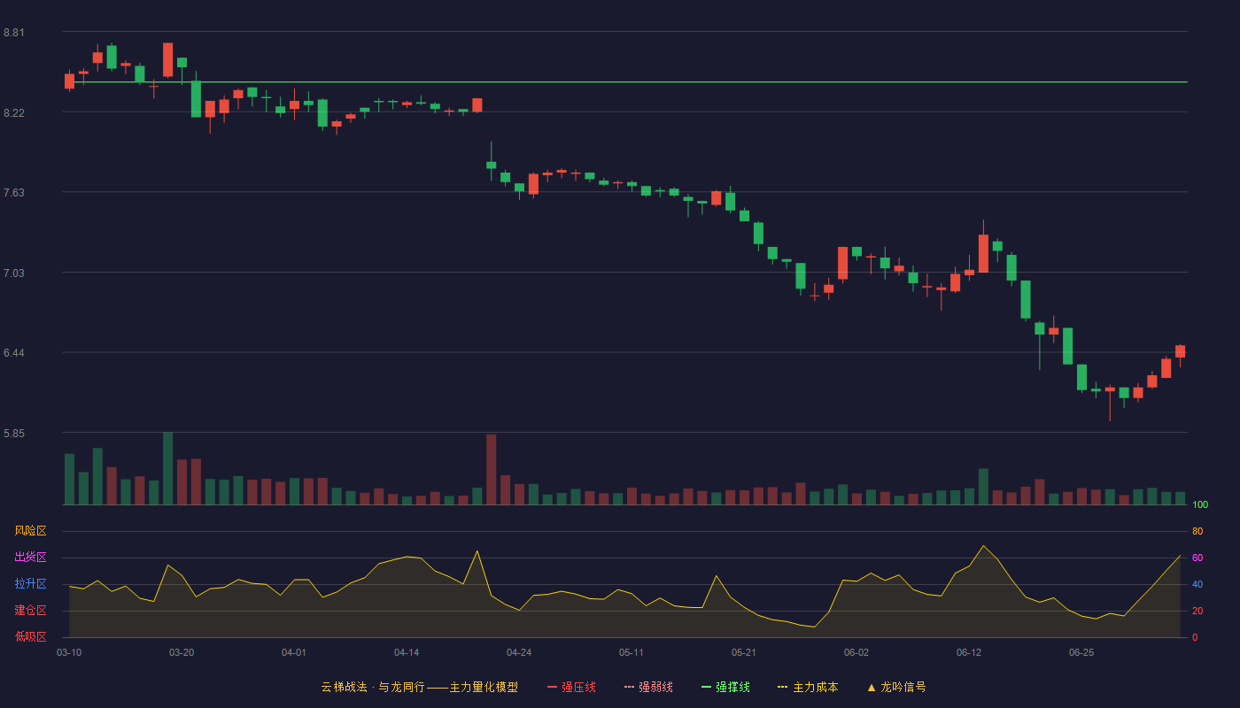
Task: Click the 80 value on right indicator axis
Action: [x=1197, y=531]
